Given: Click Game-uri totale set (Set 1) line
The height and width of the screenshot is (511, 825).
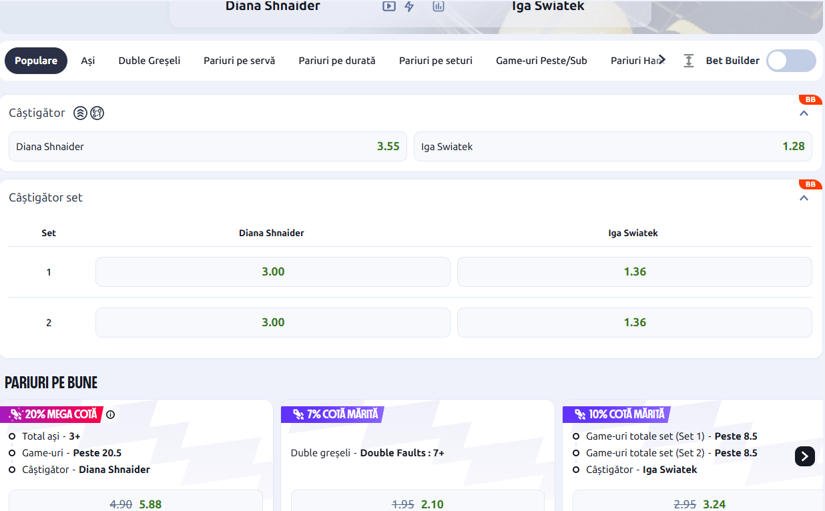Looking at the screenshot, I should click(671, 436).
